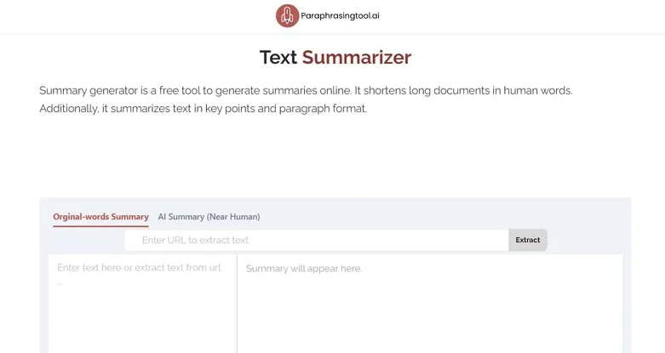The image size is (665, 353).
Task: Open the Paraphrasingtool.ai brand name link
Action: point(340,15)
